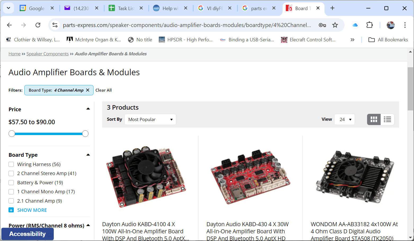The image size is (414, 241).
Task: Close the Google Calendar tab
Action: [52, 8]
